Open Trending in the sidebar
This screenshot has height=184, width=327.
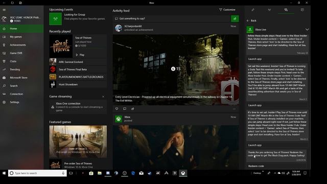[x=21, y=70]
